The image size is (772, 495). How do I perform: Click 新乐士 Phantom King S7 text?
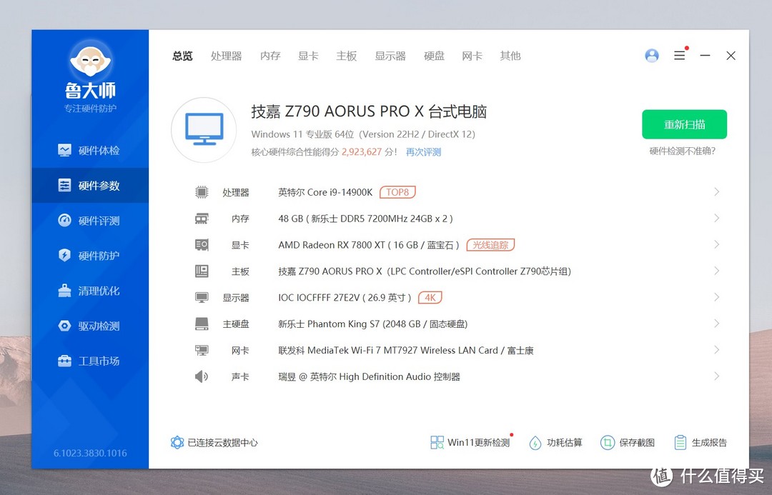372,324
